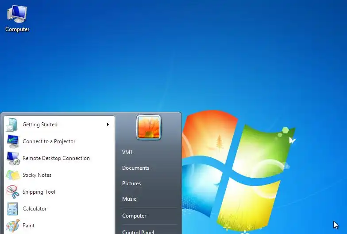Select the Getting Started menu entry
347x234 pixels.
(59, 125)
